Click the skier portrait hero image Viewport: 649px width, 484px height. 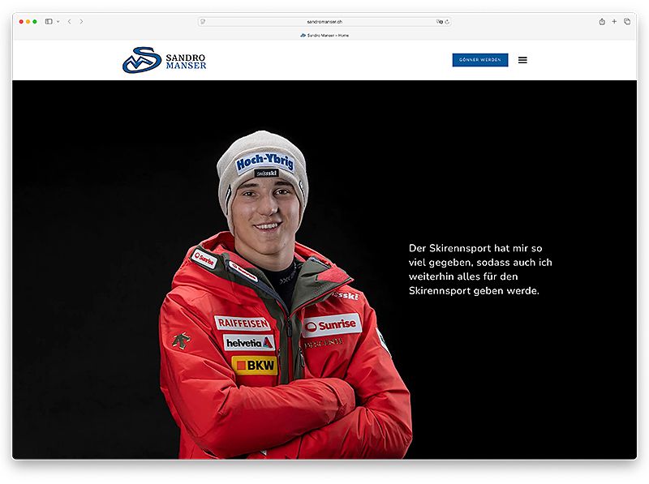(x=286, y=294)
